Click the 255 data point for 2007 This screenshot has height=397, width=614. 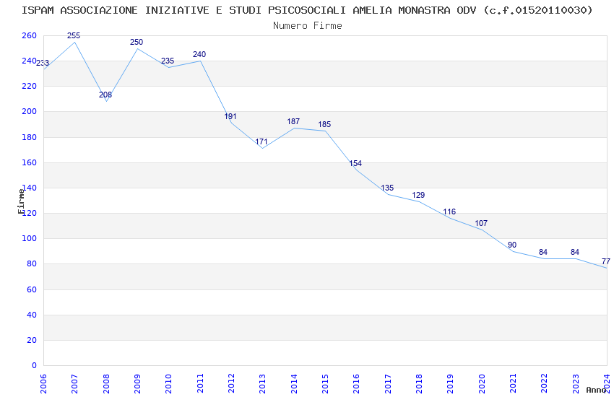click(74, 35)
